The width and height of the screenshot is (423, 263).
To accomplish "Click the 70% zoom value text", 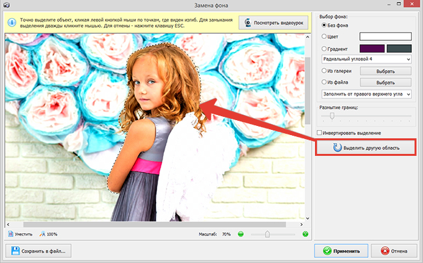I will (226, 234).
